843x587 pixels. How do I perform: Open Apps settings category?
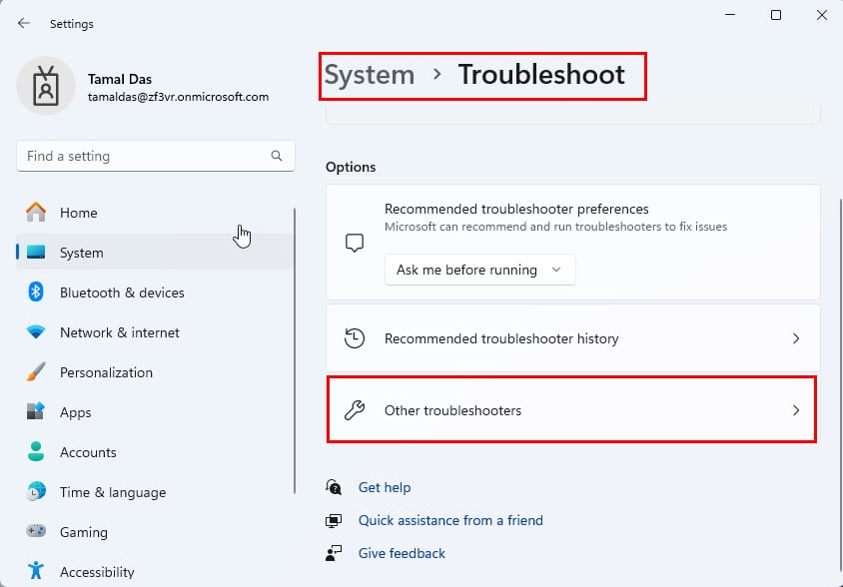[x=155, y=412]
